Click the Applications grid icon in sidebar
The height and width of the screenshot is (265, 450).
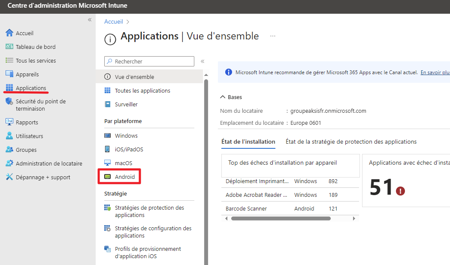pos(9,88)
